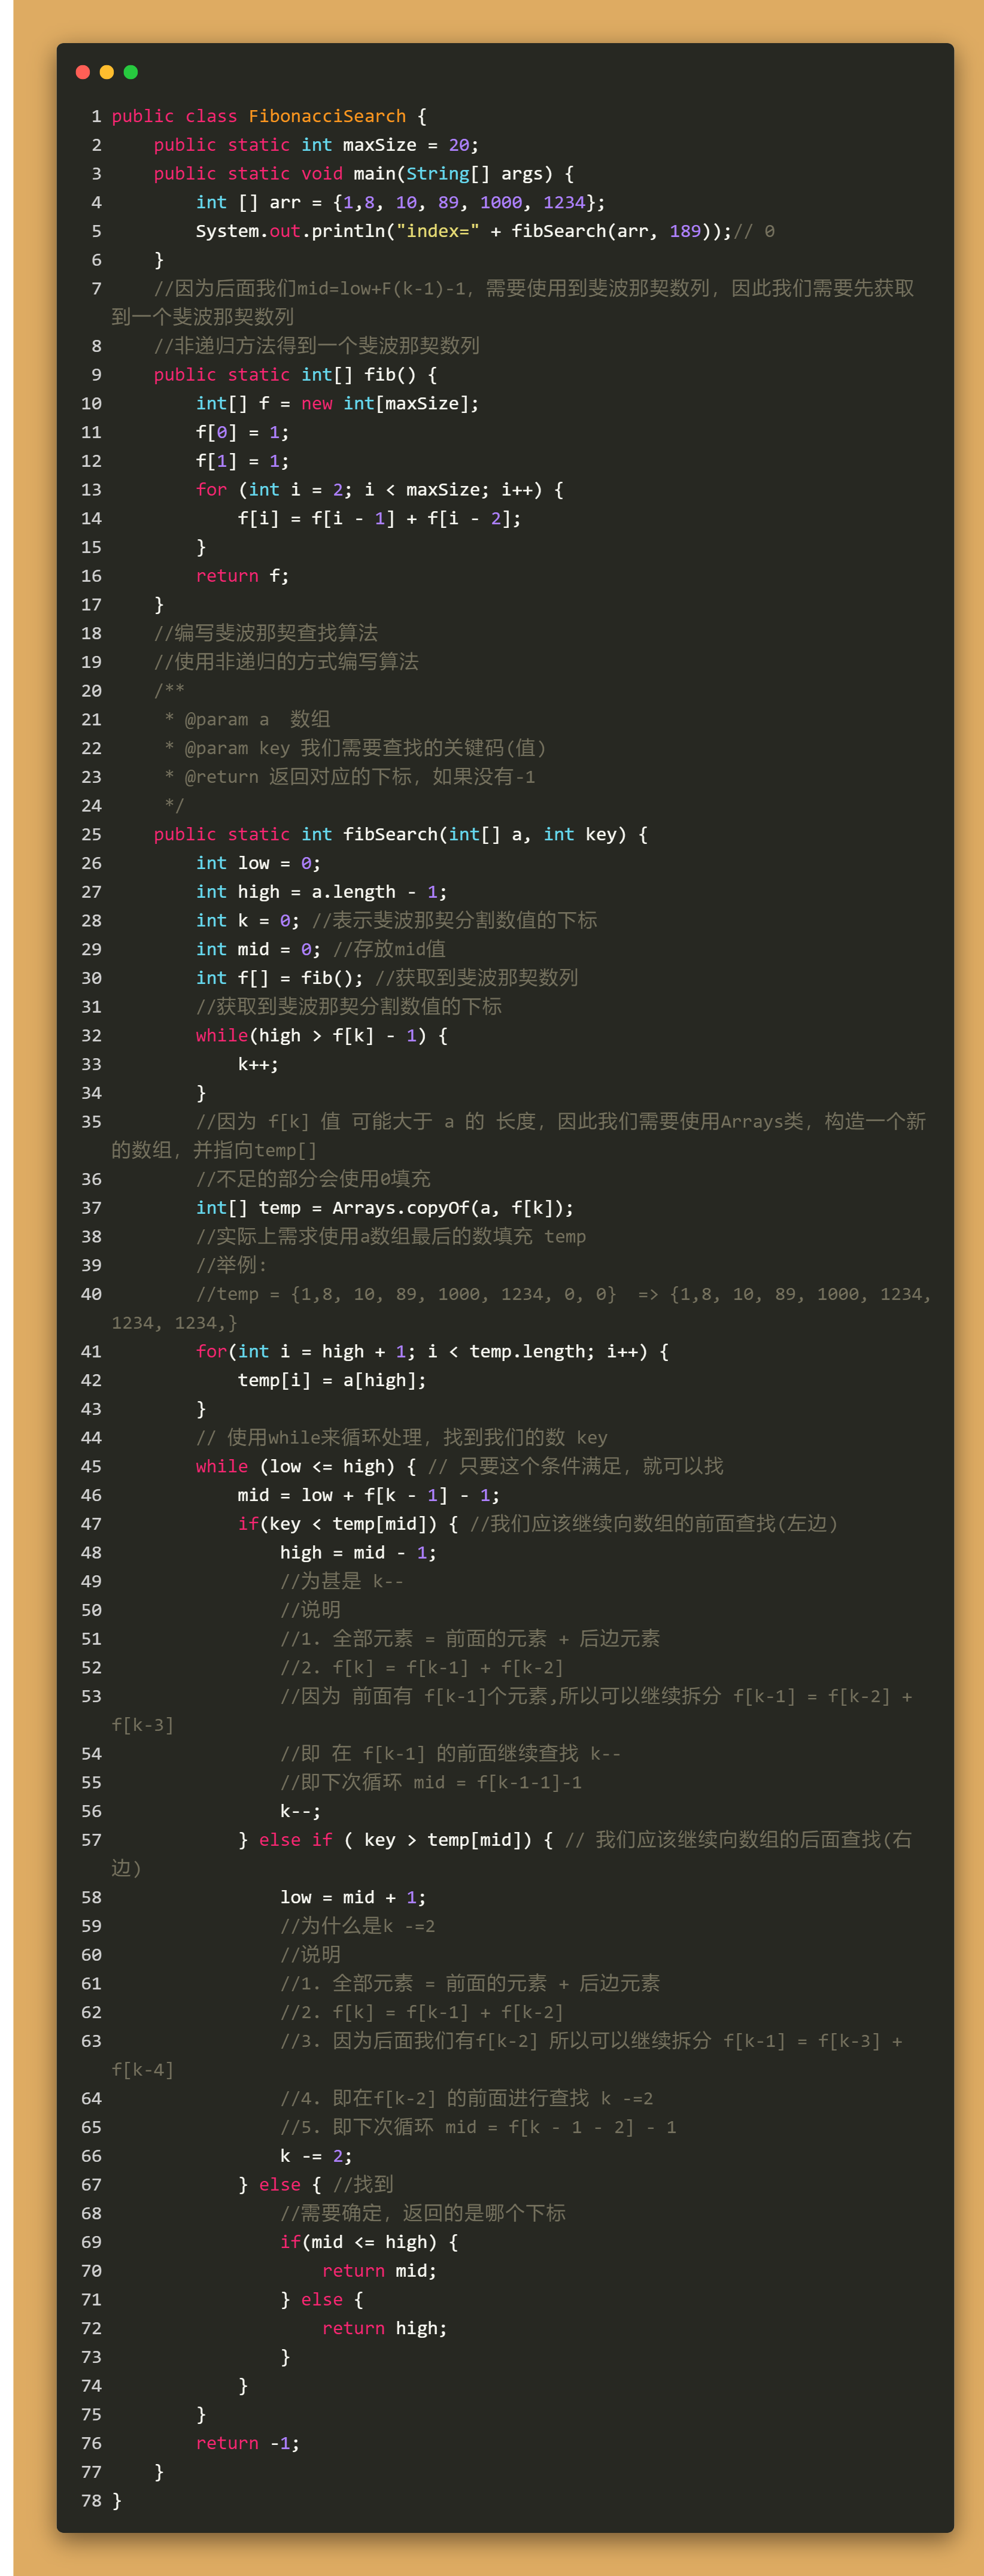Click 'if(mid <= high)' on line 69
The width and height of the screenshot is (984, 2576).
coord(359,2242)
